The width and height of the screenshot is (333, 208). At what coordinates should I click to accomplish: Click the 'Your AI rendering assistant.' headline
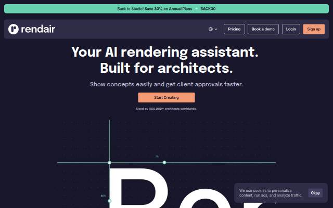point(165,52)
